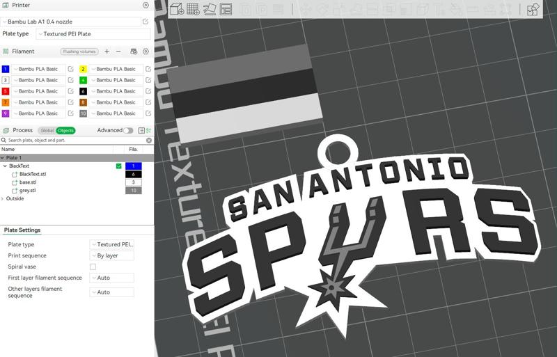The width and height of the screenshot is (557, 357).
Task: Expand the Outside tree group
Action: (3, 198)
